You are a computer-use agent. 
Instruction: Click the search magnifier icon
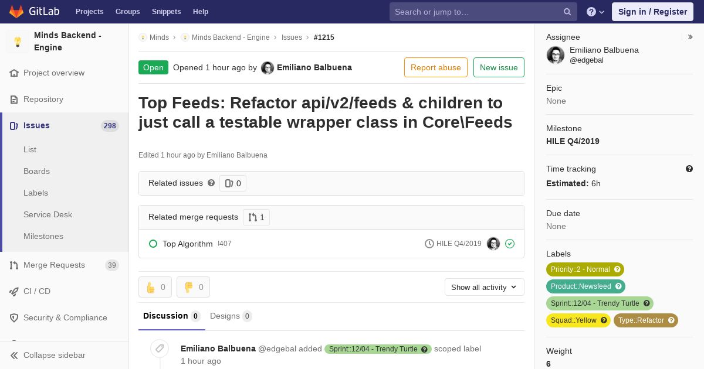pyautogui.click(x=567, y=12)
